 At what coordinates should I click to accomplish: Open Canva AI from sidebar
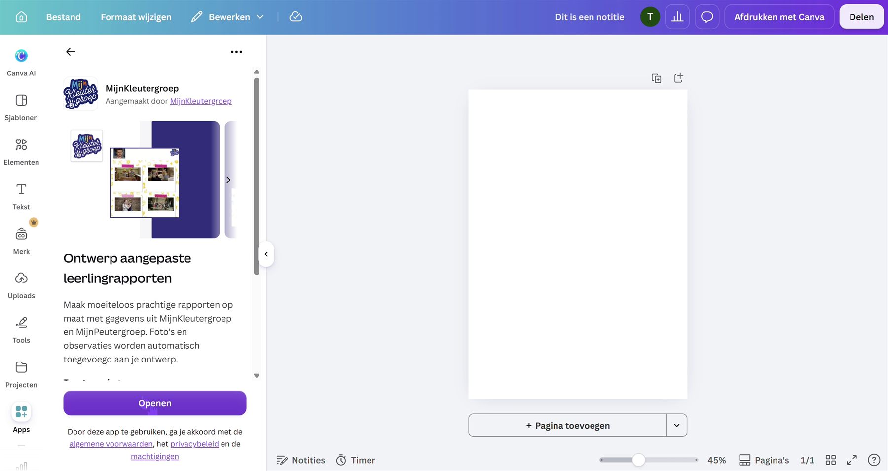pyautogui.click(x=21, y=63)
